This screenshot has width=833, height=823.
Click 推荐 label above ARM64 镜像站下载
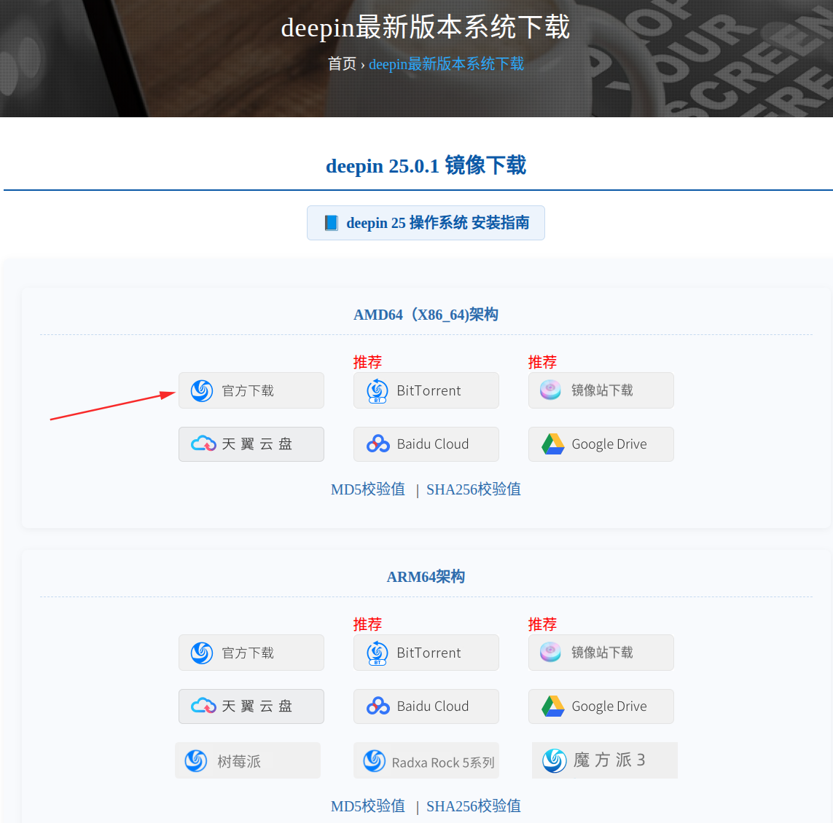tap(542, 624)
